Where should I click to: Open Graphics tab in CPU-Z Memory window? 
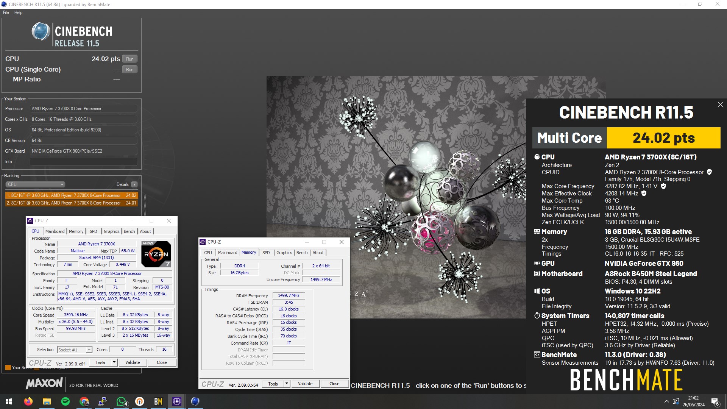(284, 253)
